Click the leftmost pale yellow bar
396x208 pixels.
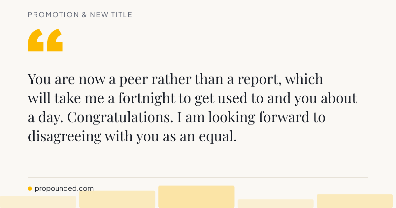tap(38, 202)
